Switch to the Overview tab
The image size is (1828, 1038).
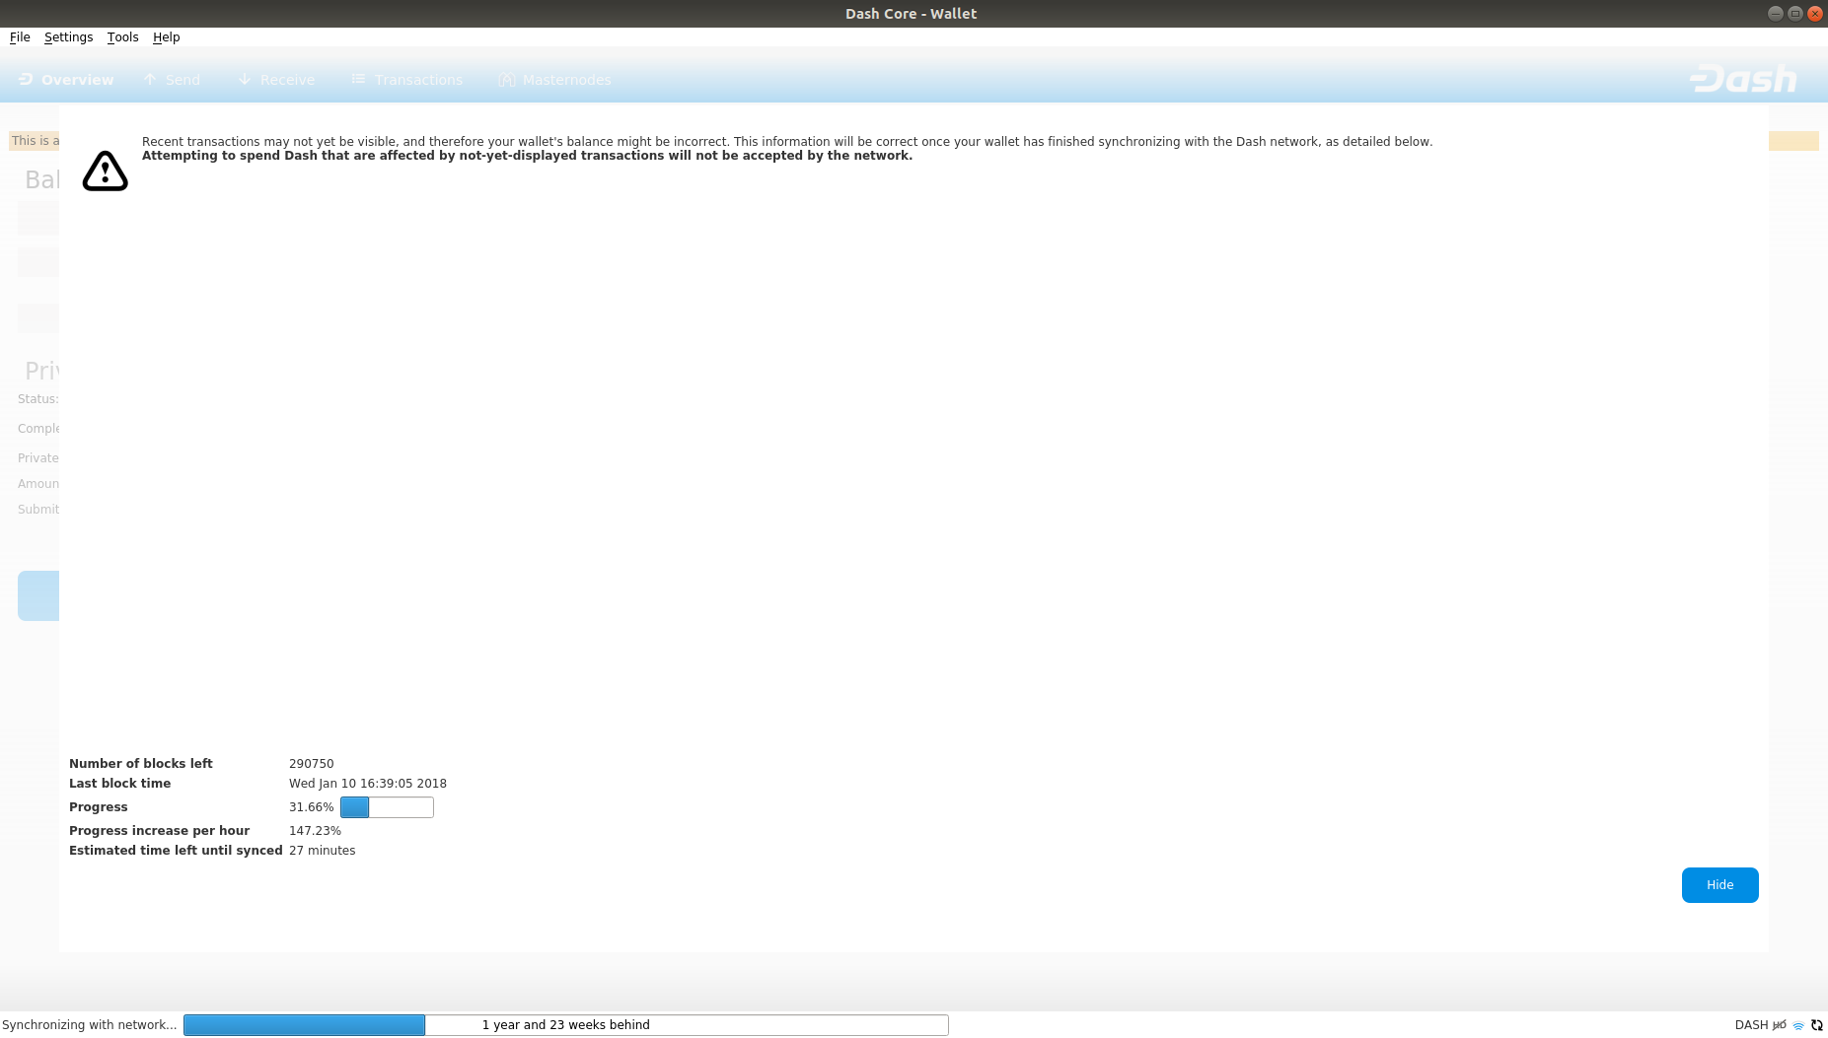(x=66, y=80)
